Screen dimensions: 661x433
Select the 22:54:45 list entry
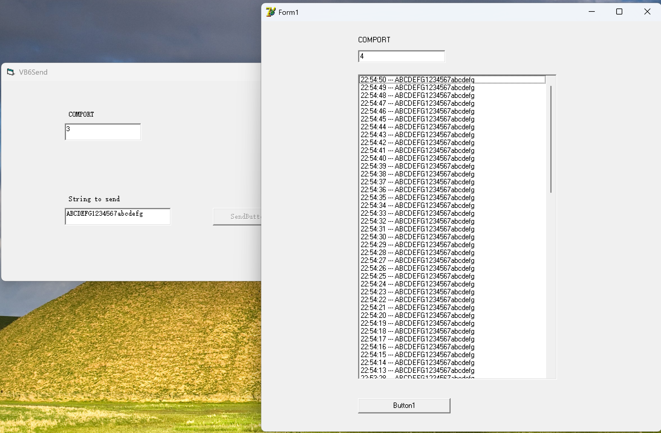point(417,119)
